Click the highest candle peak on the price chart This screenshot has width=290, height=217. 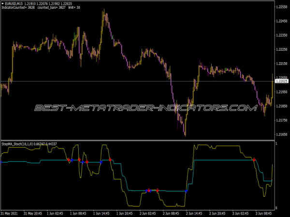(x=103, y=10)
